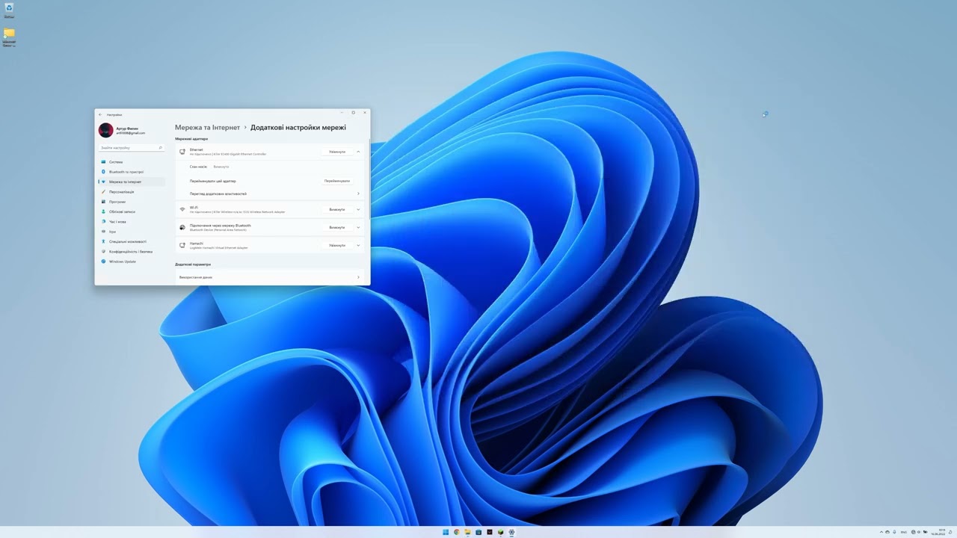Show hidden system tray icons

pos(881,532)
